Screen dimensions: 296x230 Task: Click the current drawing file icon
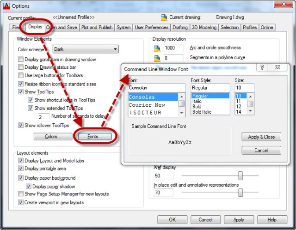pos(164,18)
